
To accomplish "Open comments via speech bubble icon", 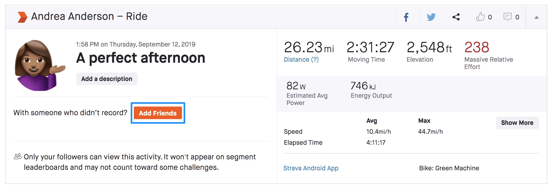I will [507, 17].
